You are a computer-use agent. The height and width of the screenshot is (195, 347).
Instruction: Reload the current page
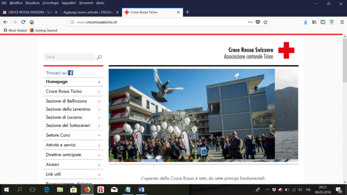coord(23,22)
